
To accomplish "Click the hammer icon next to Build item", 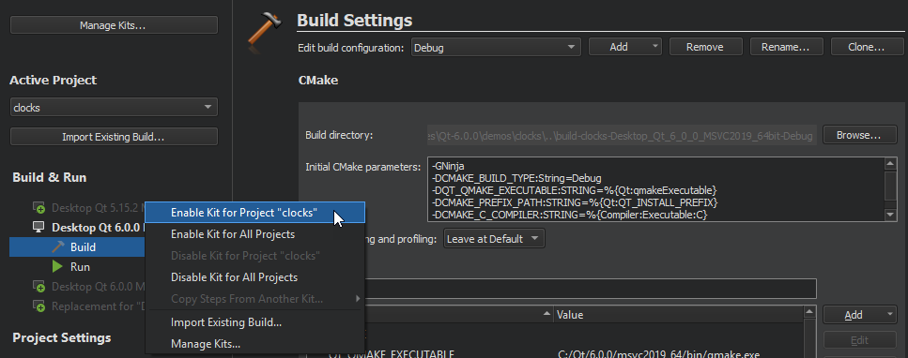I will (x=58, y=247).
